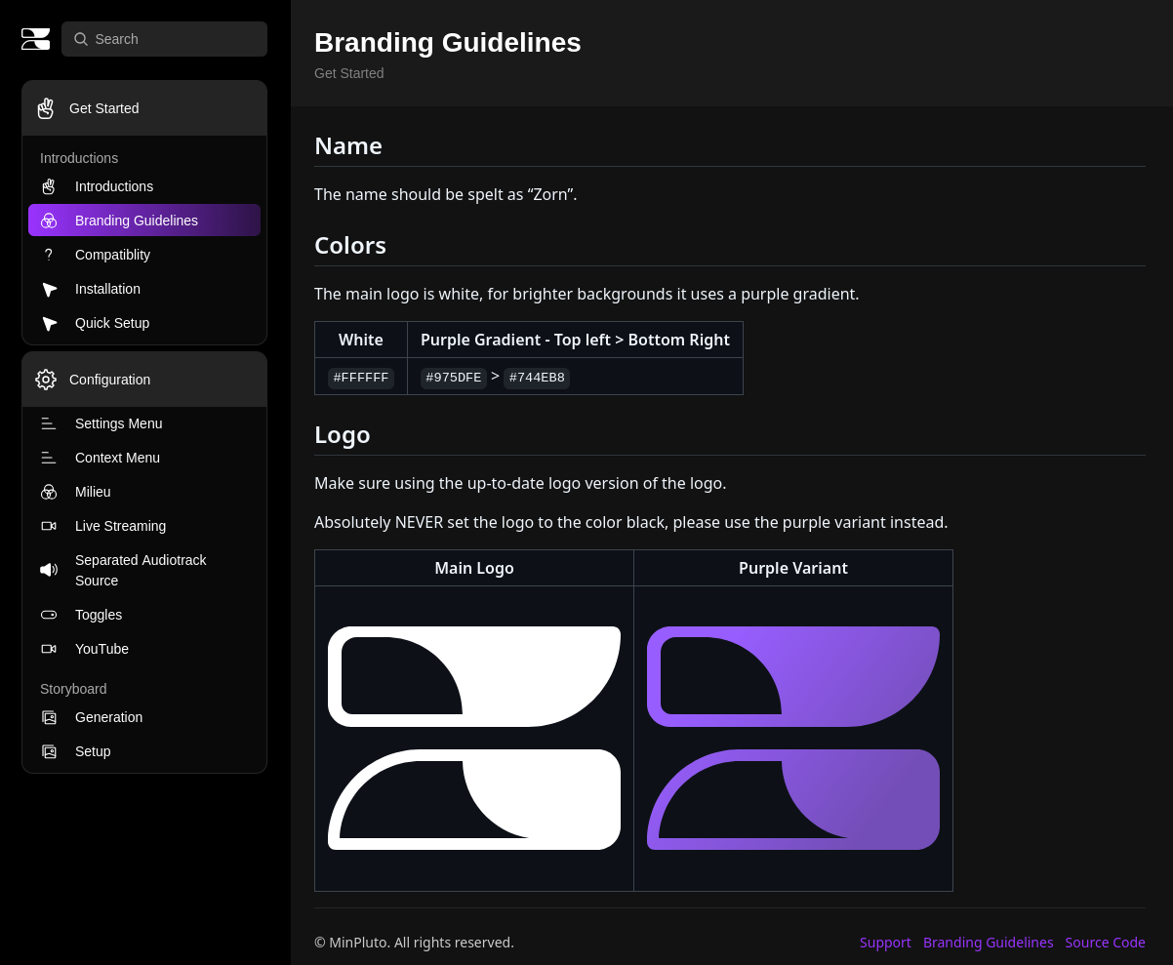Click the magnifier icon in the search box
The height and width of the screenshot is (965, 1173).
point(81,39)
